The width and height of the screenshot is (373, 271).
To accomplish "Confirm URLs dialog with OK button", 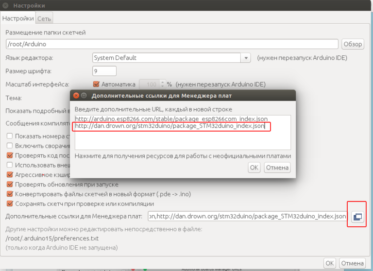I will [x=254, y=168].
